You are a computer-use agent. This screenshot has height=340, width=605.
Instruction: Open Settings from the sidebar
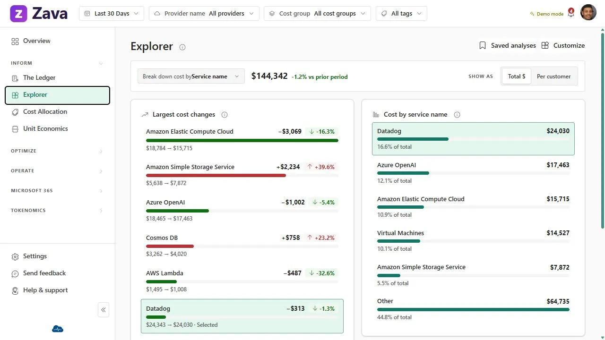pos(57,256)
